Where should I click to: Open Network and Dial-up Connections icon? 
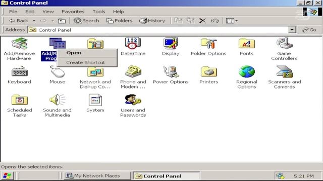click(x=95, y=72)
